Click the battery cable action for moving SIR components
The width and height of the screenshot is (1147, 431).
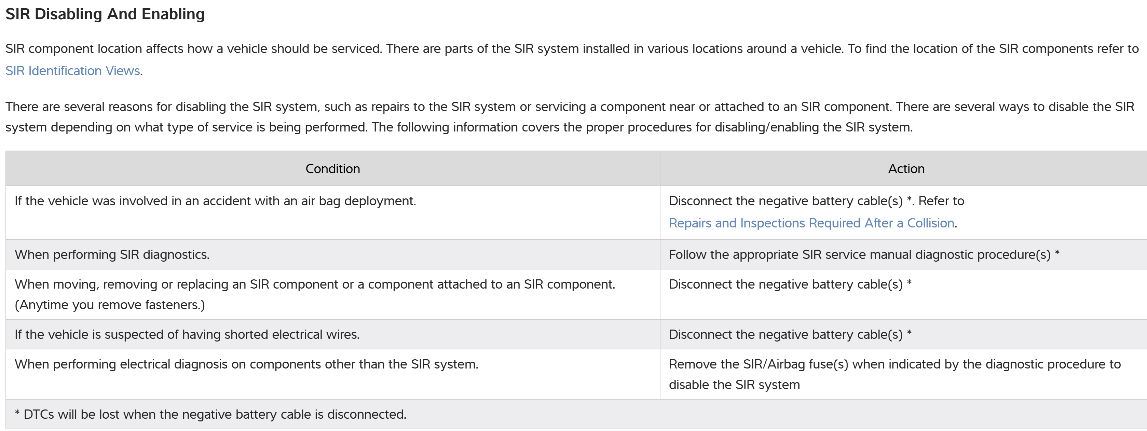(x=790, y=284)
